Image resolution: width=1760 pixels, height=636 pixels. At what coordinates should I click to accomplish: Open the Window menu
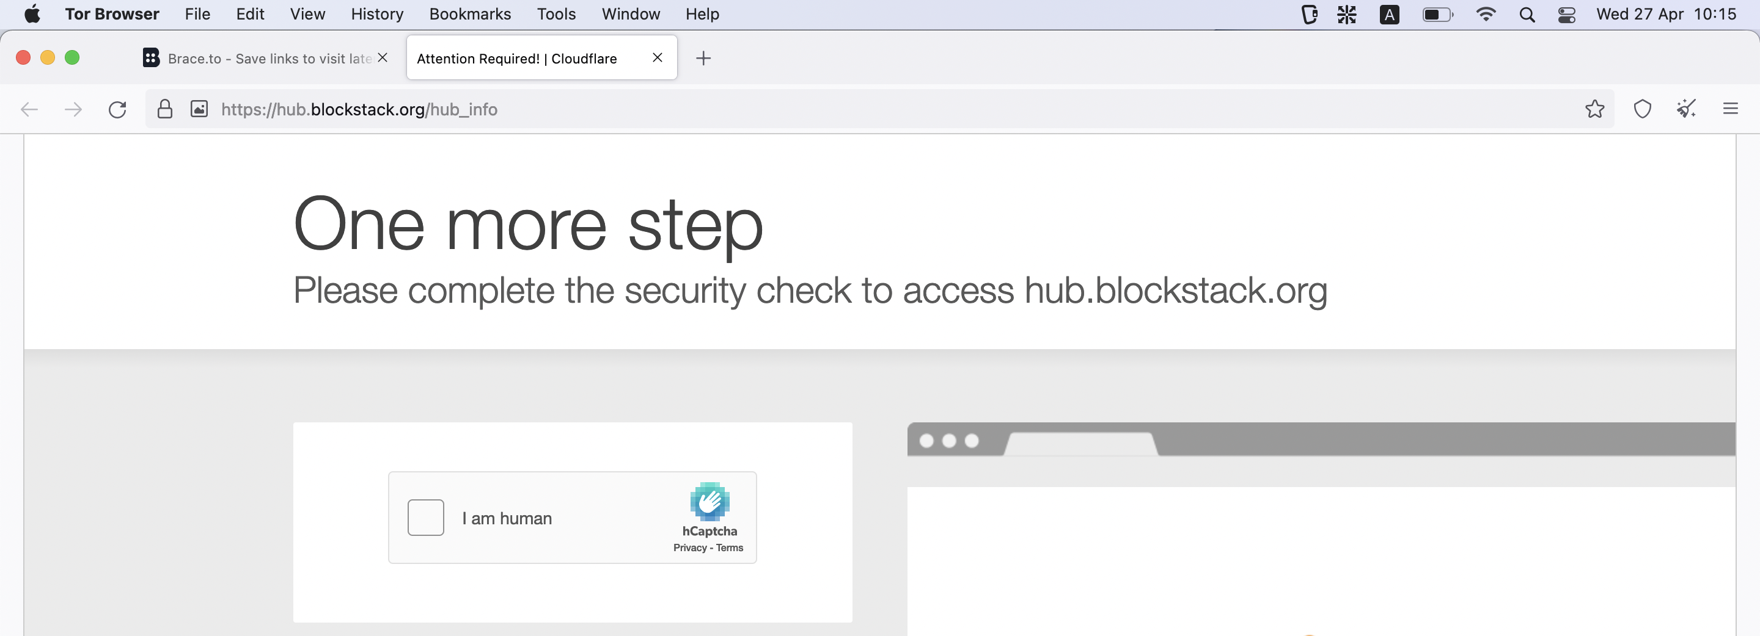point(631,13)
